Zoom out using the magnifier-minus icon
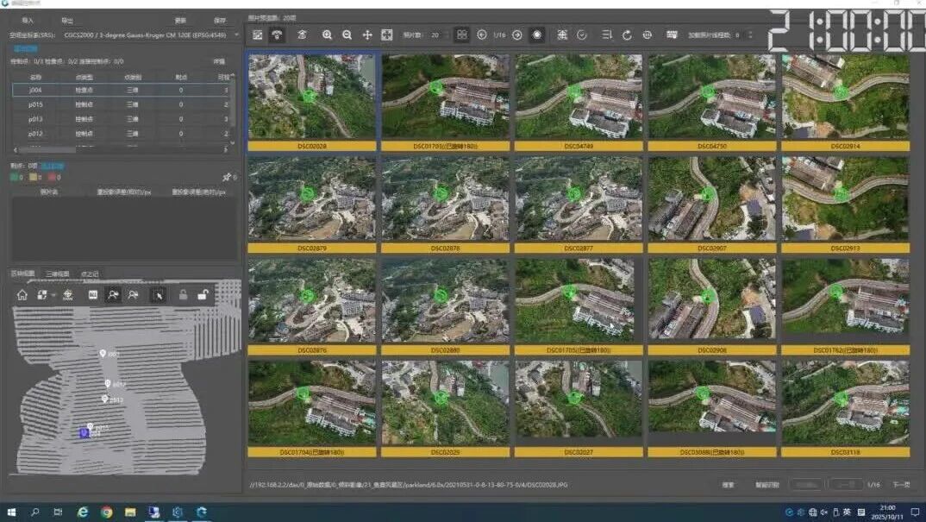This screenshot has height=522, width=926. (x=347, y=35)
